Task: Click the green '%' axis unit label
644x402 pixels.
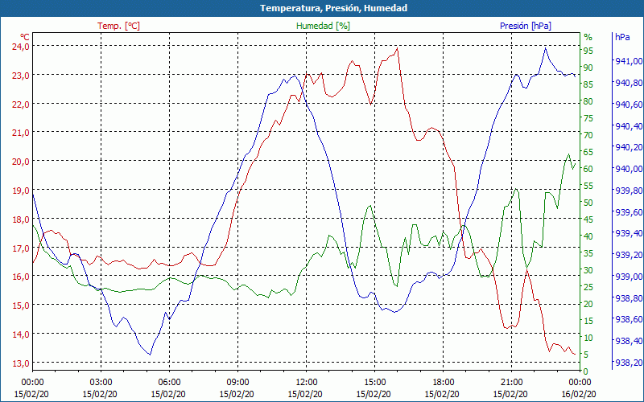Action: [x=588, y=37]
